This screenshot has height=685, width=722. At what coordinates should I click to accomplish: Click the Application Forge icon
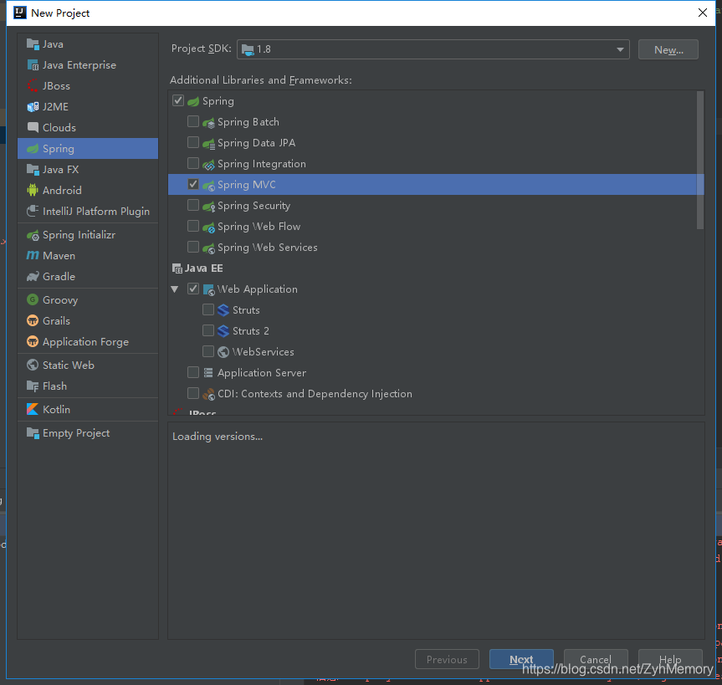coord(33,341)
